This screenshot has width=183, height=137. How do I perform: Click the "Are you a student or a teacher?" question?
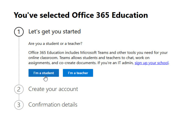pyautogui.click(x=55, y=43)
